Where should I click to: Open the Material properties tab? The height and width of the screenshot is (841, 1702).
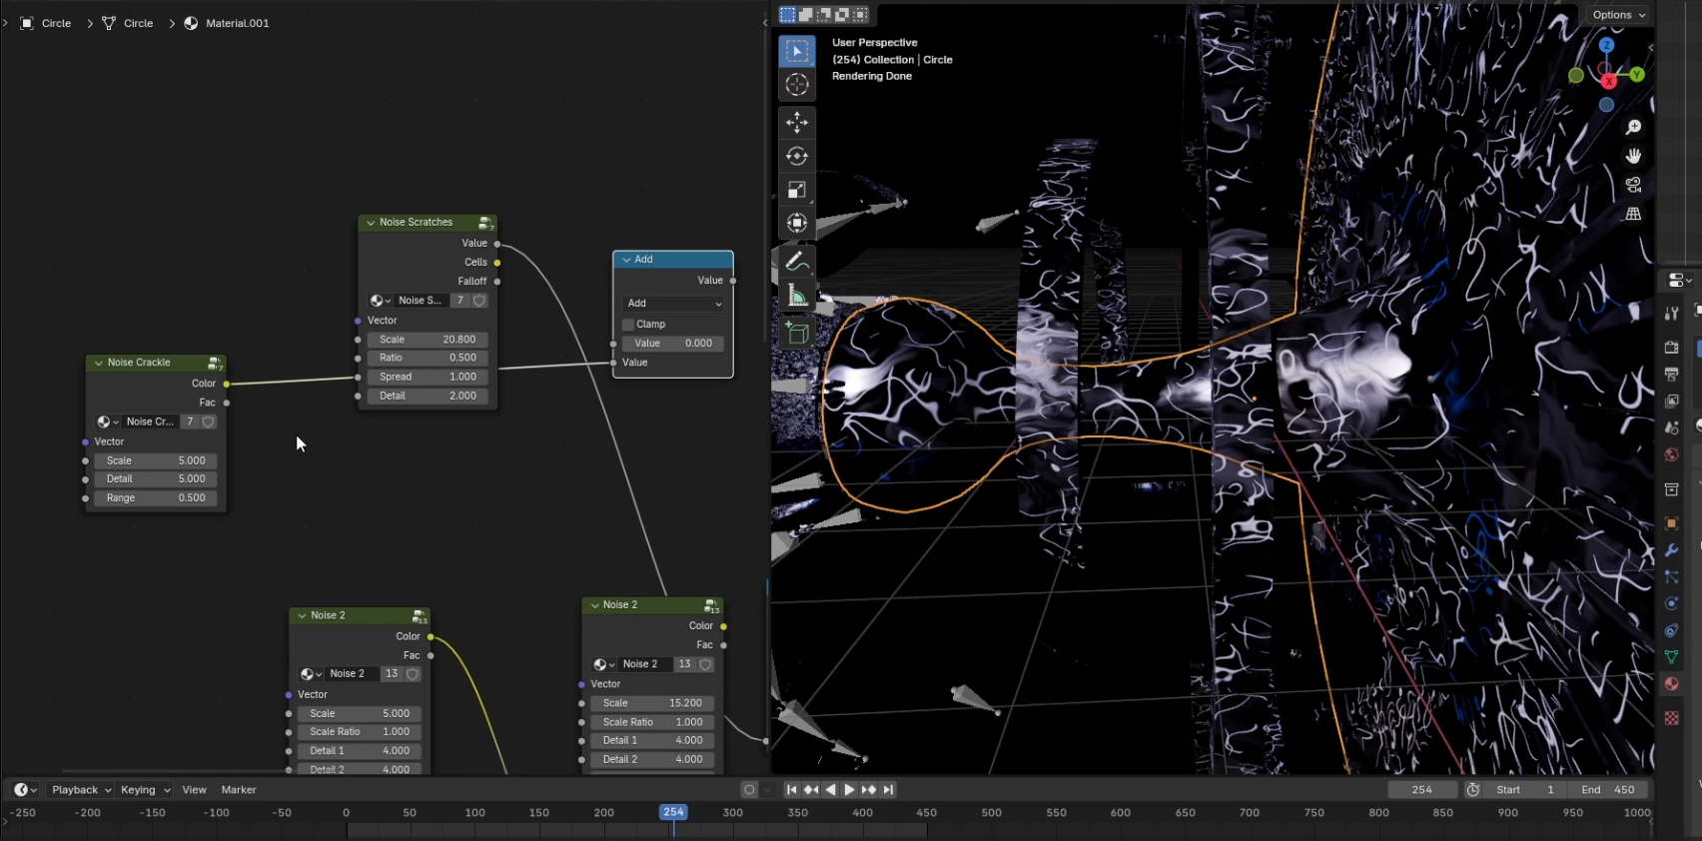tap(1671, 684)
